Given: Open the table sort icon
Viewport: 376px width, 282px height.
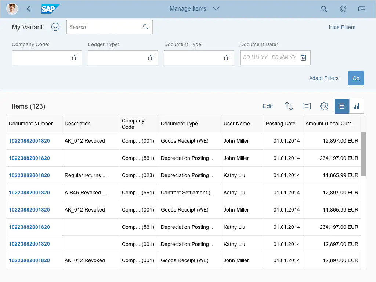Looking at the screenshot, I should 289,106.
